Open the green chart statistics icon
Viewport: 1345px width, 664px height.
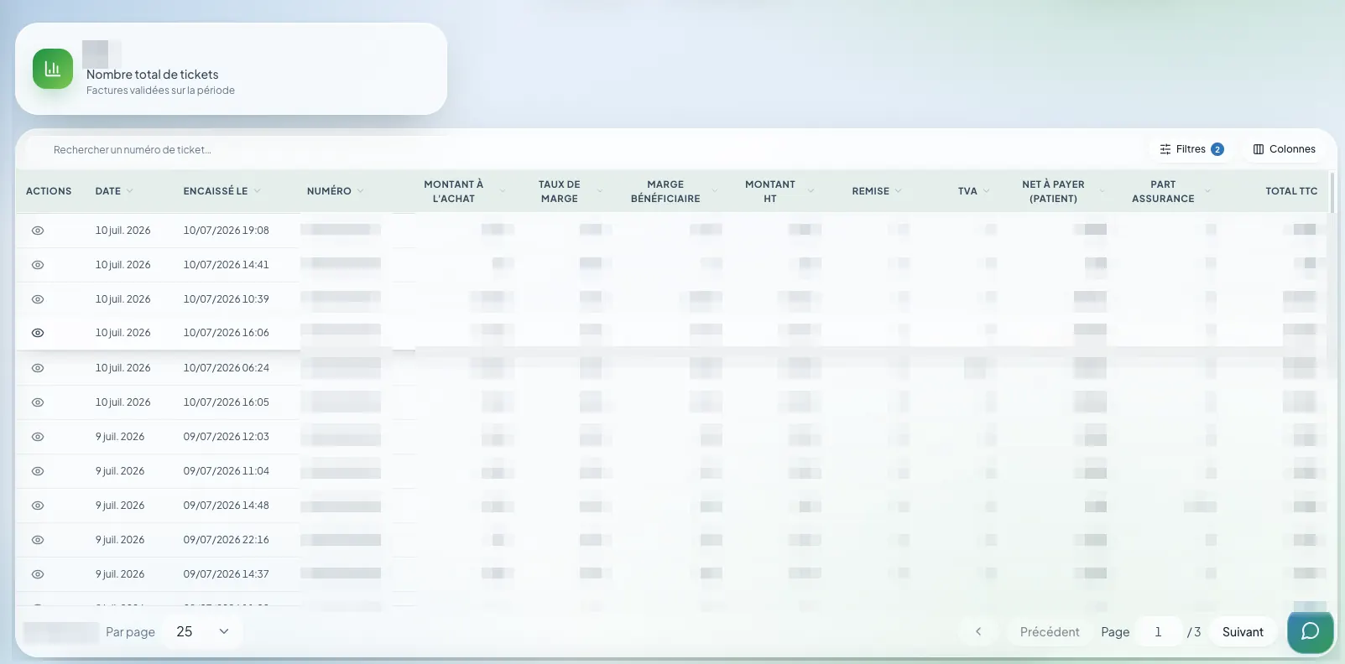(x=53, y=69)
